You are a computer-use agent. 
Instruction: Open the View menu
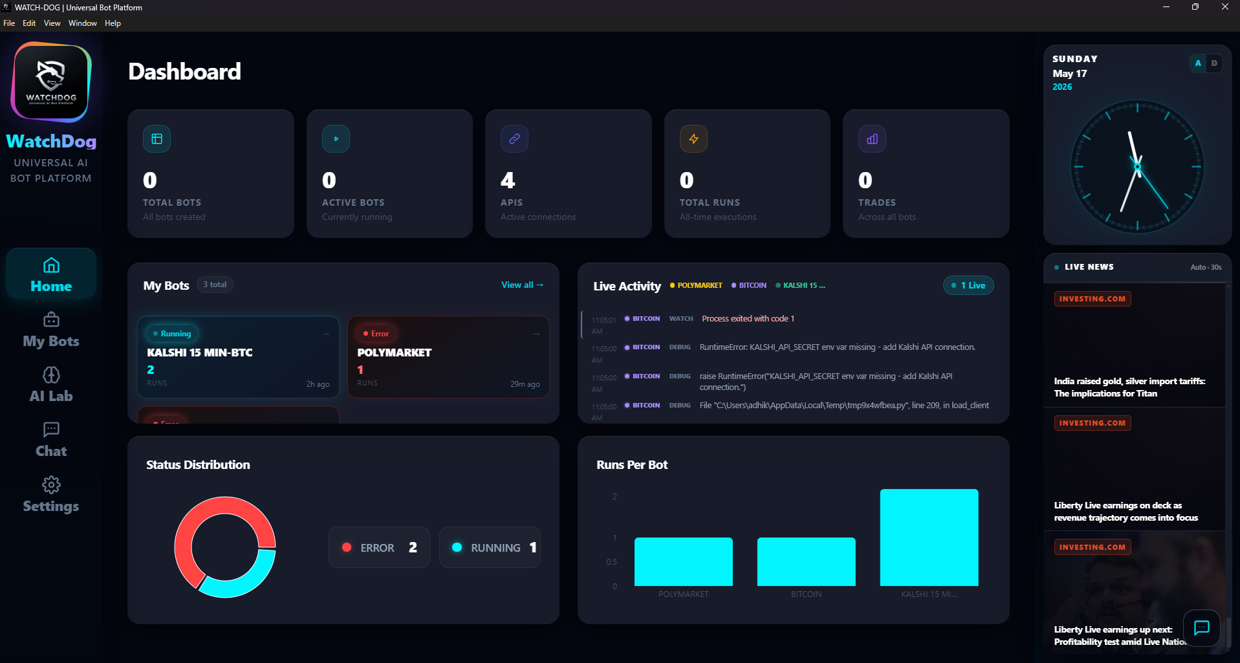tap(52, 23)
